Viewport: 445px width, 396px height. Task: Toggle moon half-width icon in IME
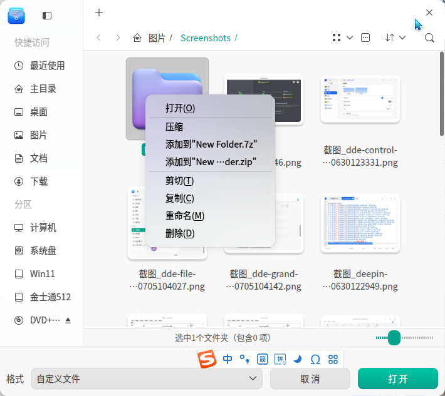coord(297,359)
